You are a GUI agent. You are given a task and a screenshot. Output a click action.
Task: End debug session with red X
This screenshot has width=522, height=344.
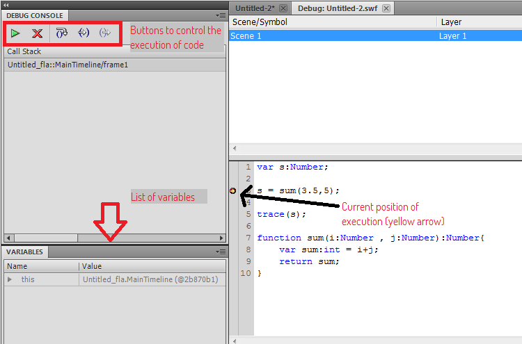(38, 33)
